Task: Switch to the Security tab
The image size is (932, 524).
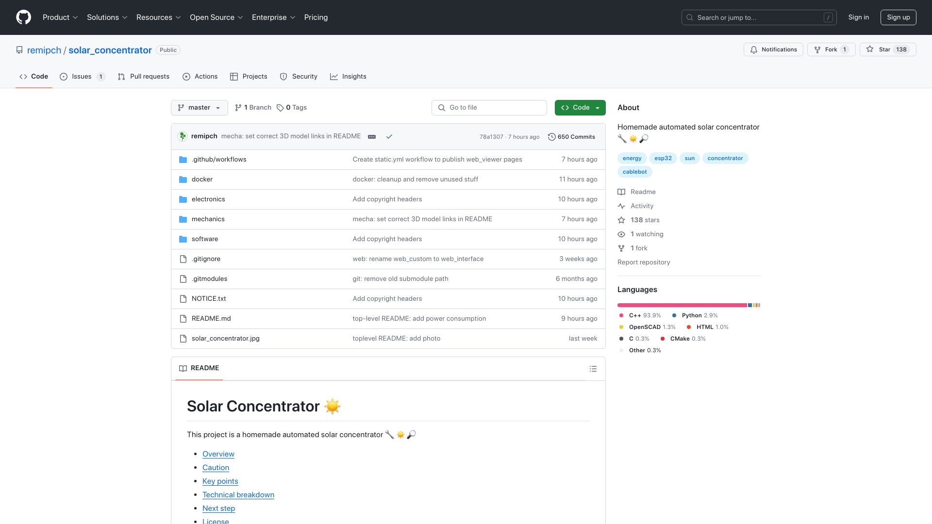Action: pyautogui.click(x=299, y=77)
